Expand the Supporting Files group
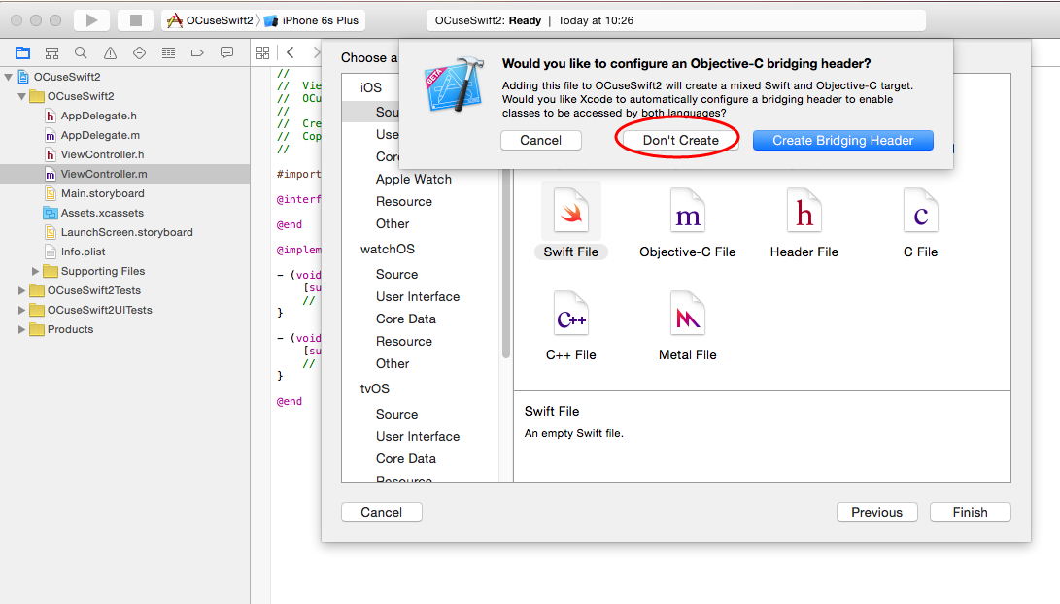This screenshot has width=1060, height=604. pyautogui.click(x=35, y=271)
